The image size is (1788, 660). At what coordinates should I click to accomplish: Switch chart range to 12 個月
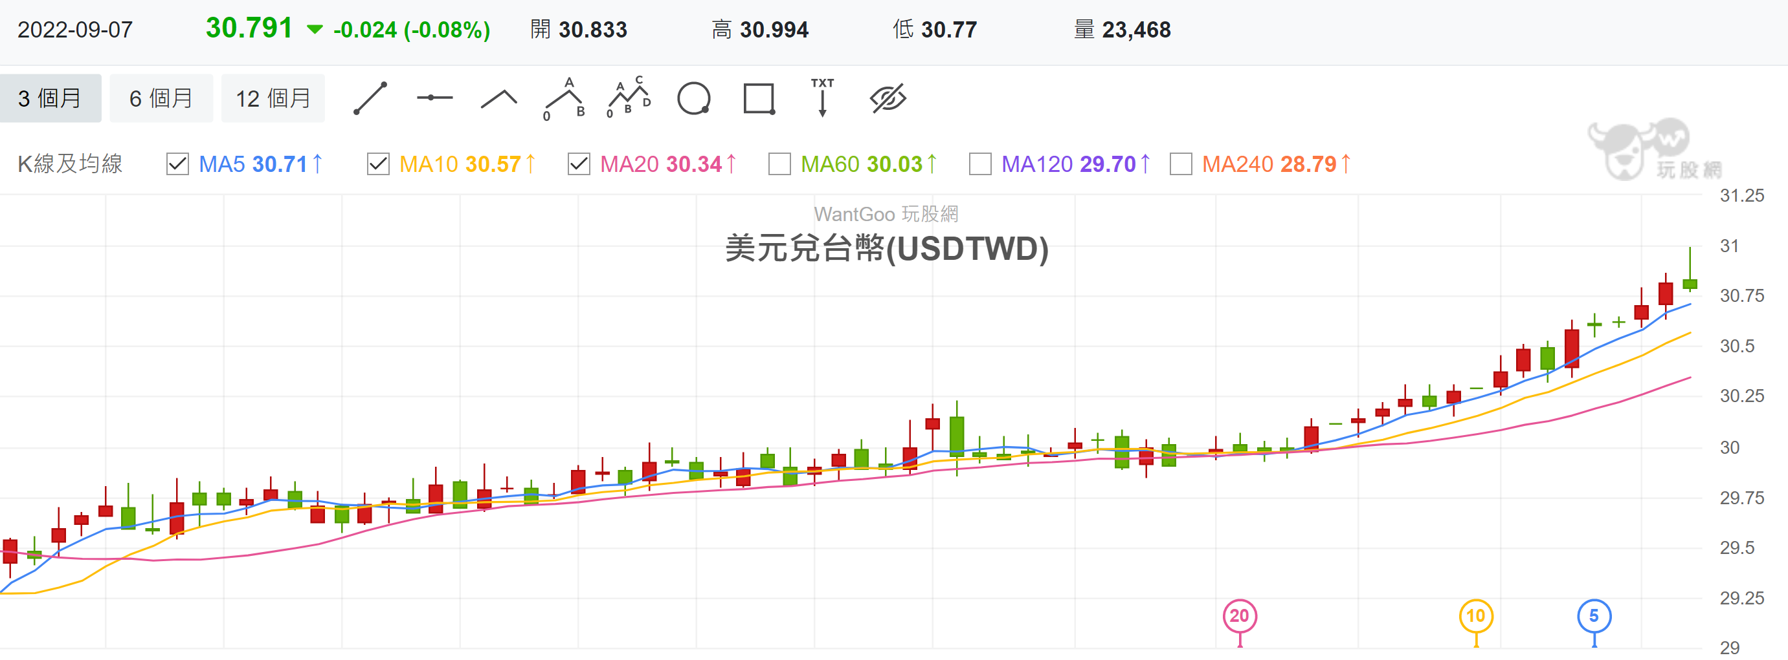pyautogui.click(x=273, y=98)
